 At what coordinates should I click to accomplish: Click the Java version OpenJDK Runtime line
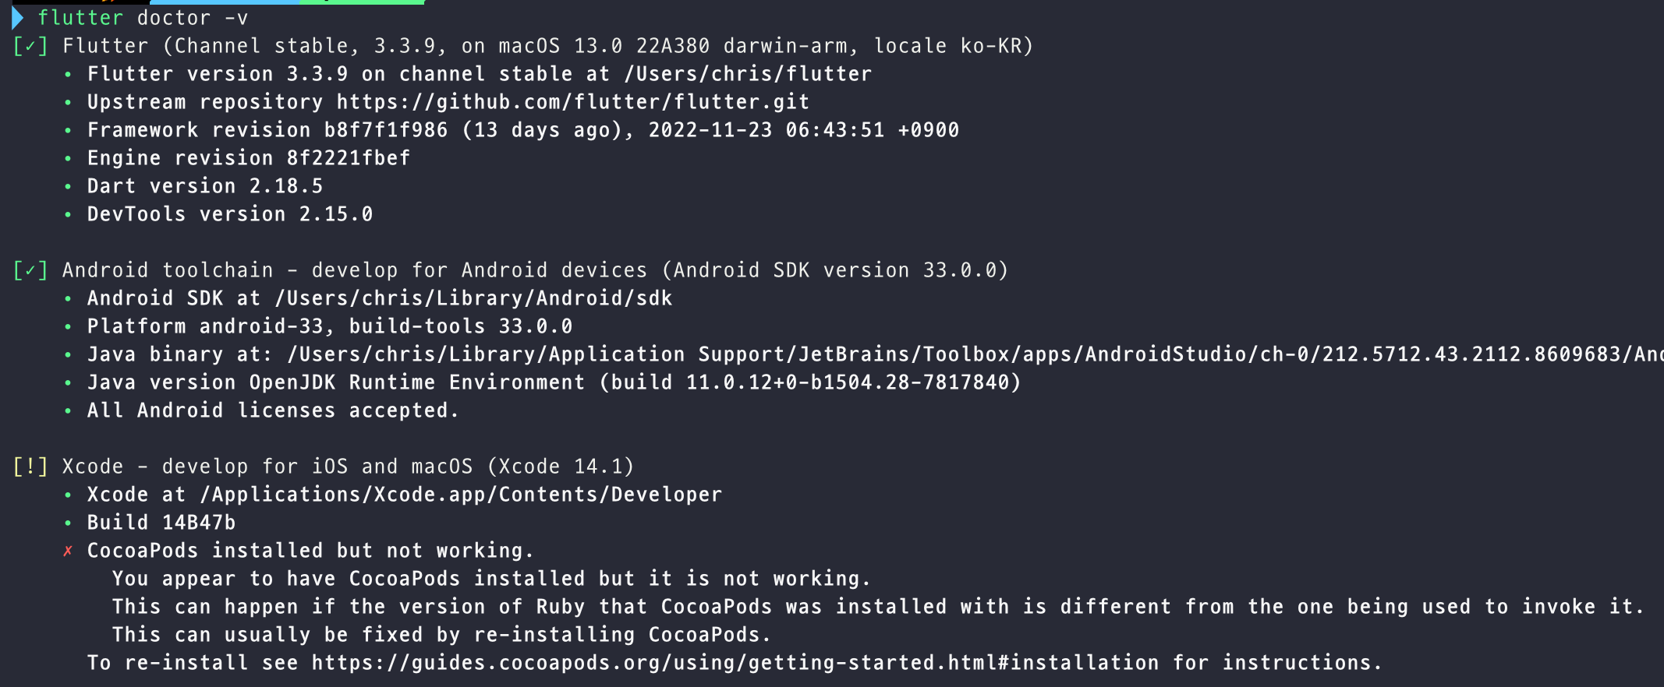pyautogui.click(x=554, y=382)
